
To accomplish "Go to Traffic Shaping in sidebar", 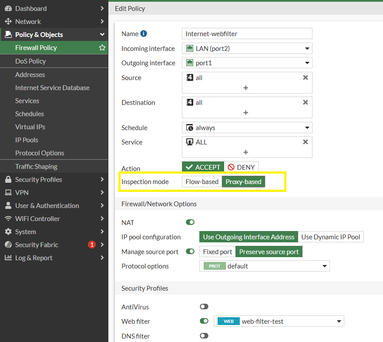I will pyautogui.click(x=36, y=166).
